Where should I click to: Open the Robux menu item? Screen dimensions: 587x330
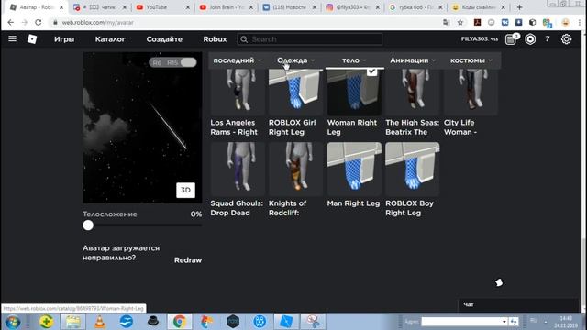coord(215,39)
